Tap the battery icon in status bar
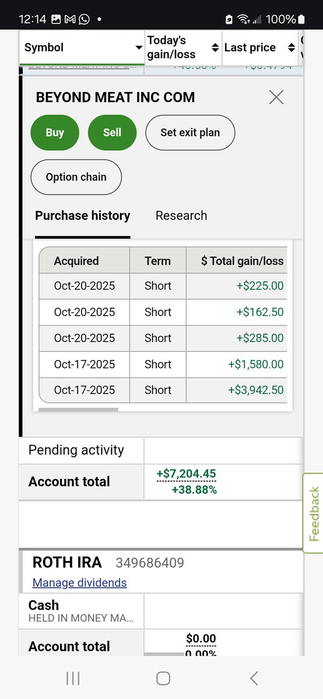This screenshot has width=323, height=699. pos(301,19)
